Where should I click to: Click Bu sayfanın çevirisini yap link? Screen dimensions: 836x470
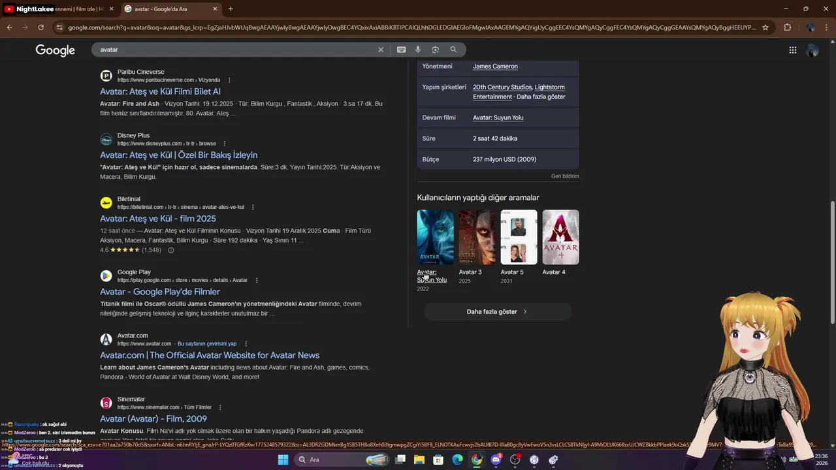pos(207,343)
